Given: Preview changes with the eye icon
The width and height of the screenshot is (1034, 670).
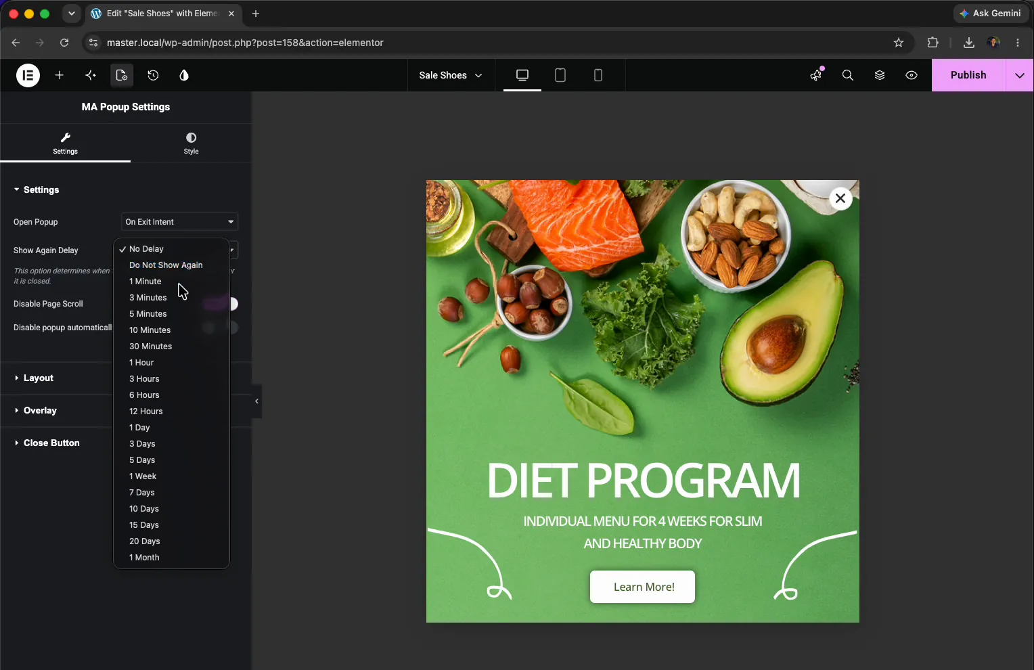Looking at the screenshot, I should (912, 75).
